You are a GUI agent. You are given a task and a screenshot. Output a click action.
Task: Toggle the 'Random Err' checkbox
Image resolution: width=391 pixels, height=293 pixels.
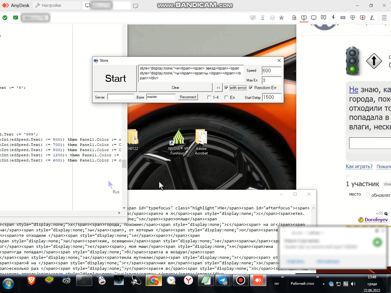tap(251, 88)
